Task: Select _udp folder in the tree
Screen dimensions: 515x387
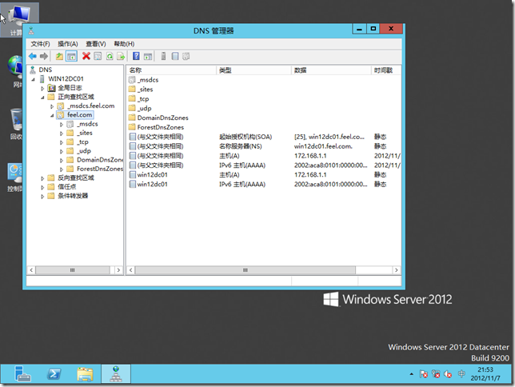Action: click(x=84, y=151)
